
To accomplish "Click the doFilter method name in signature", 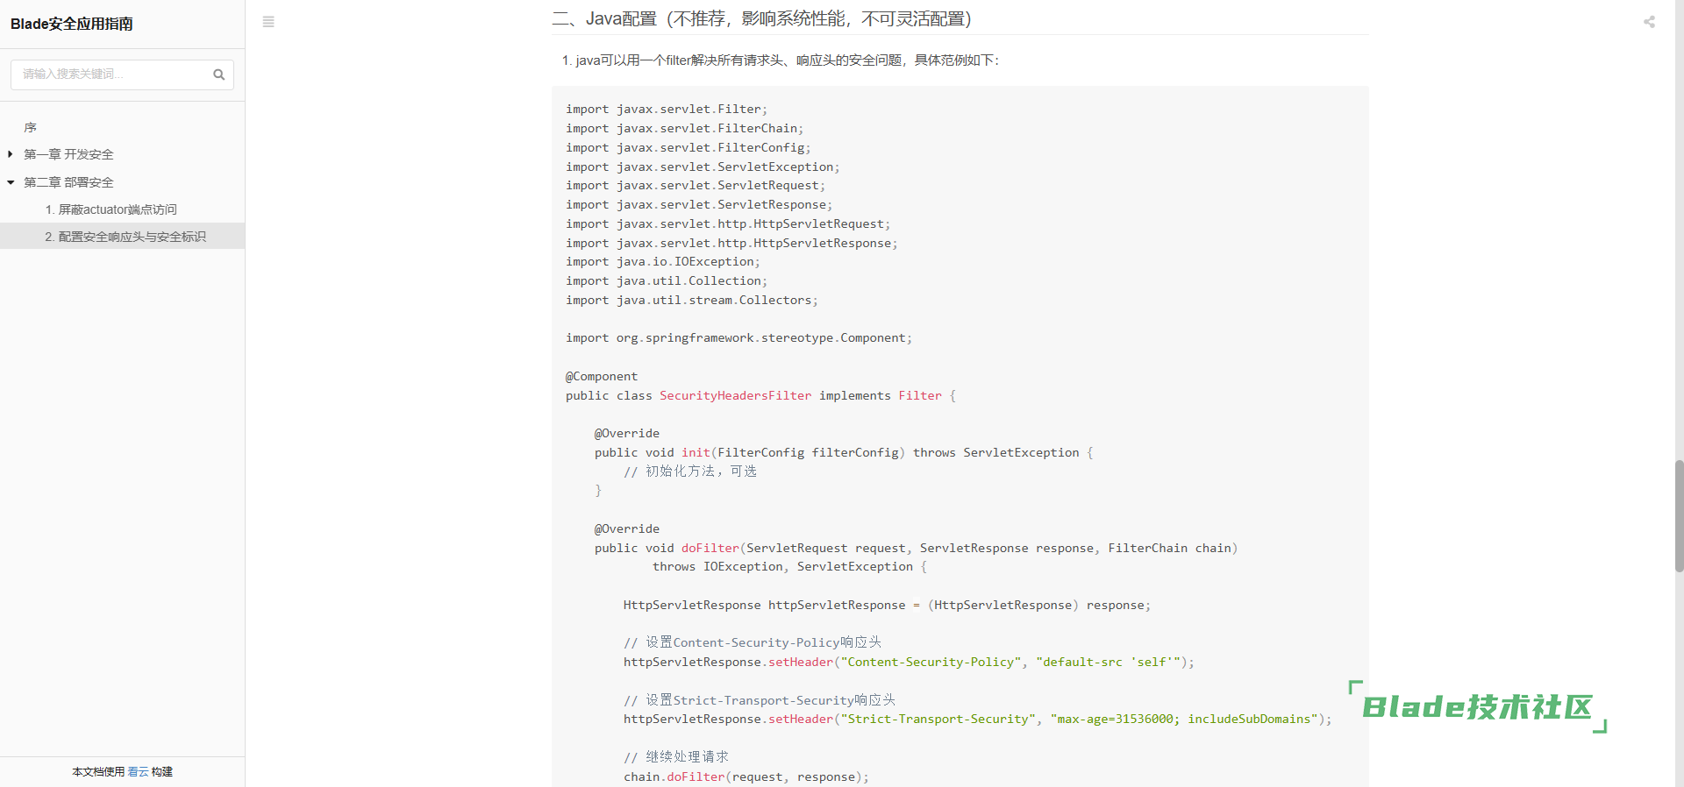I will [x=710, y=548].
